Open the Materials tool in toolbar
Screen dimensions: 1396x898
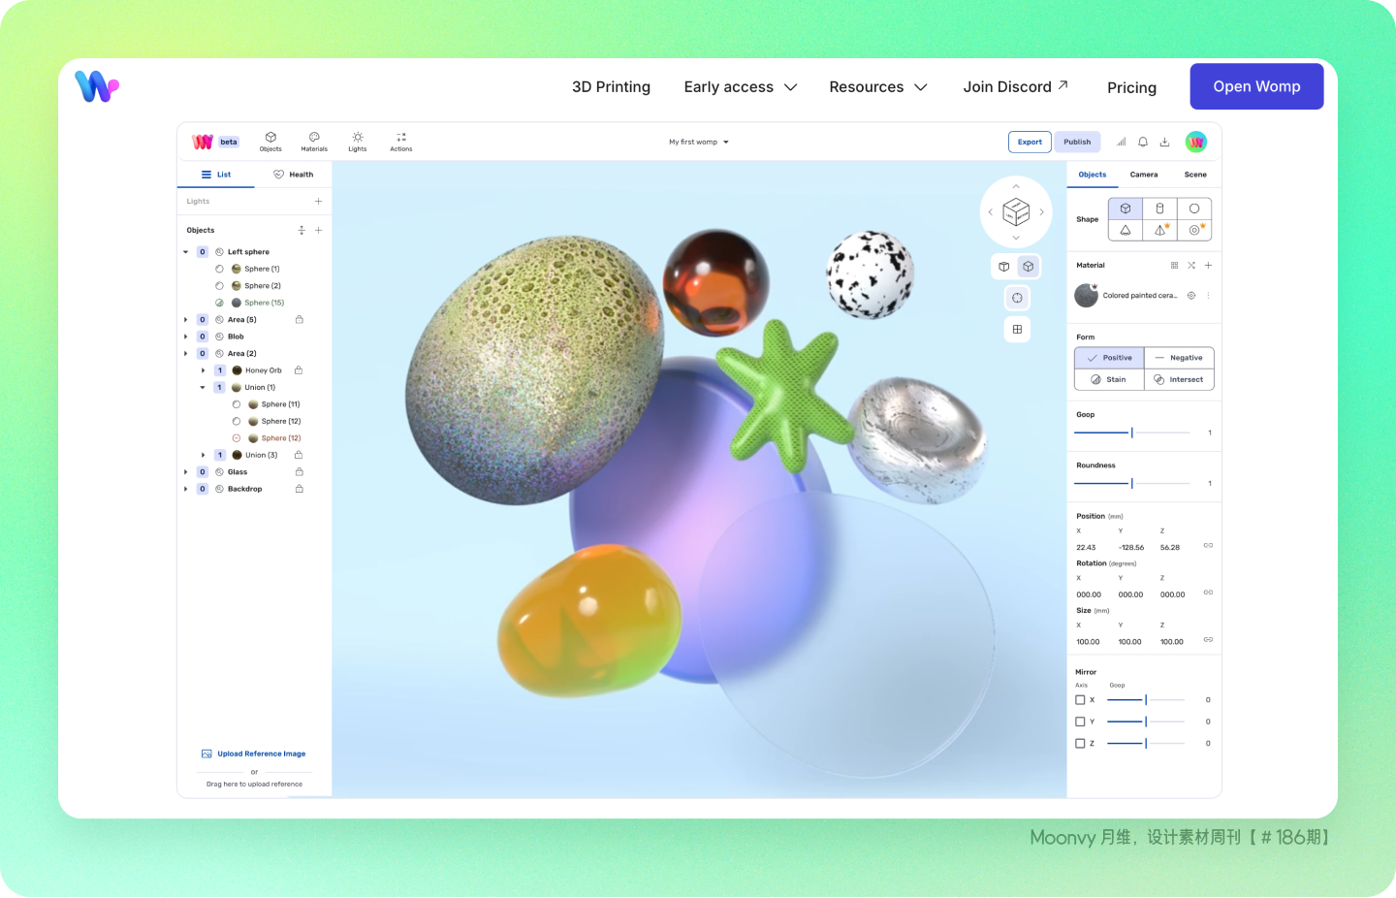tap(314, 142)
